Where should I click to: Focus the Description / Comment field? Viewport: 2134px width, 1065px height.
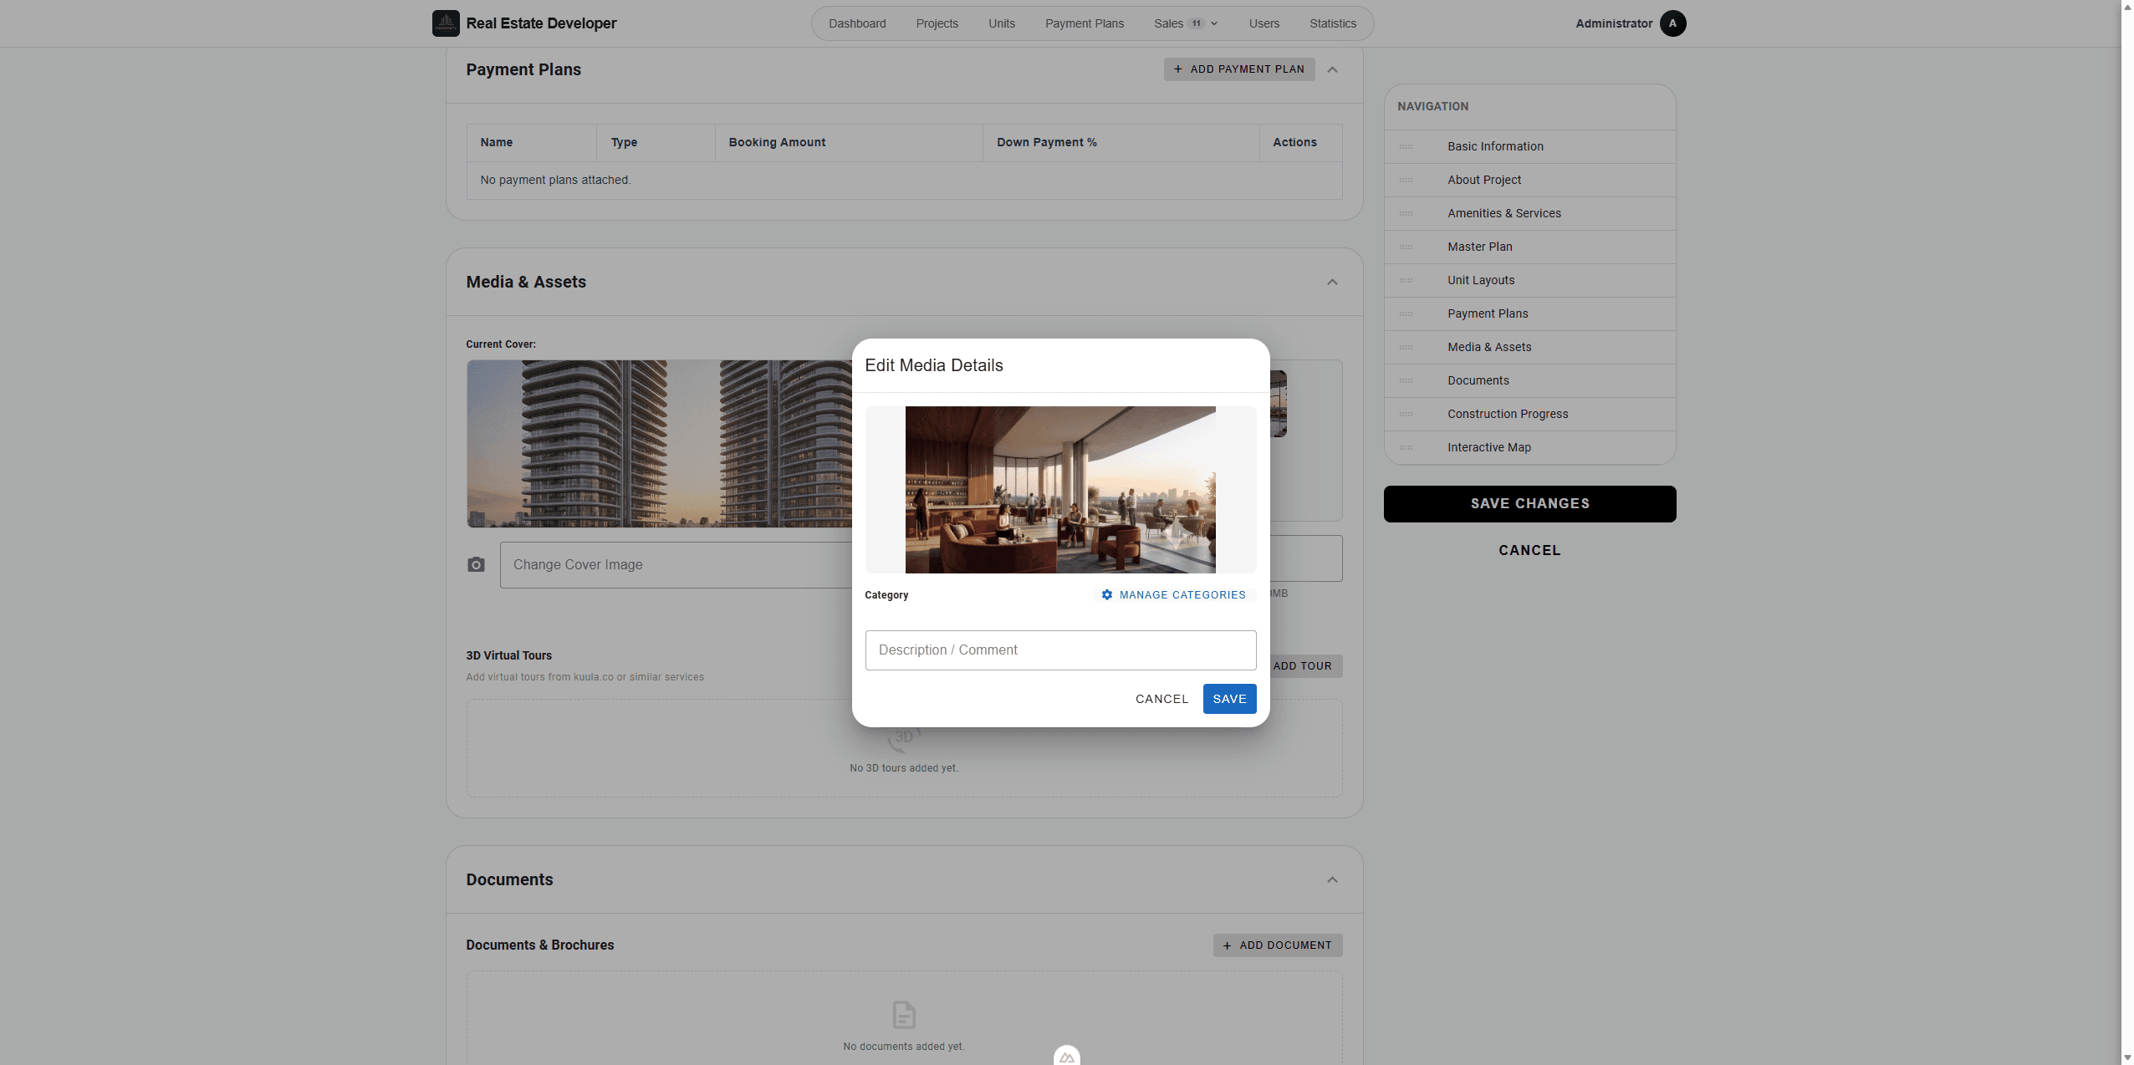[x=1060, y=650]
